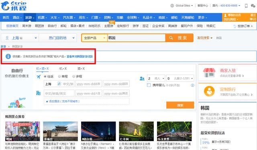Click the flight departure date field
The height and width of the screenshot is (150, 257).
(89, 84)
